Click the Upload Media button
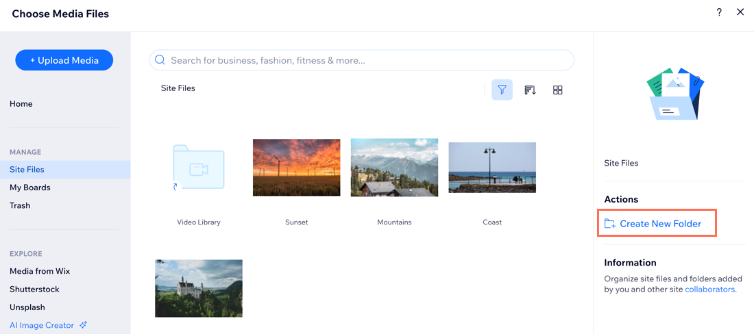 [64, 60]
